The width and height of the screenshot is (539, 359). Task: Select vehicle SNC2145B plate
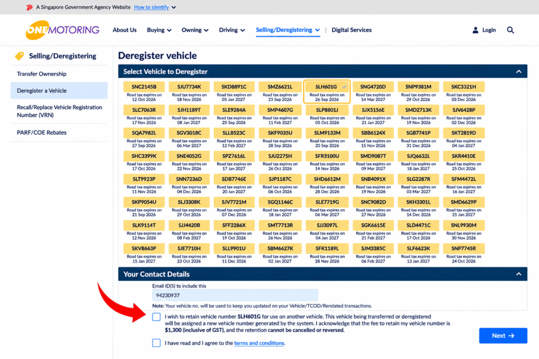pyautogui.click(x=144, y=87)
